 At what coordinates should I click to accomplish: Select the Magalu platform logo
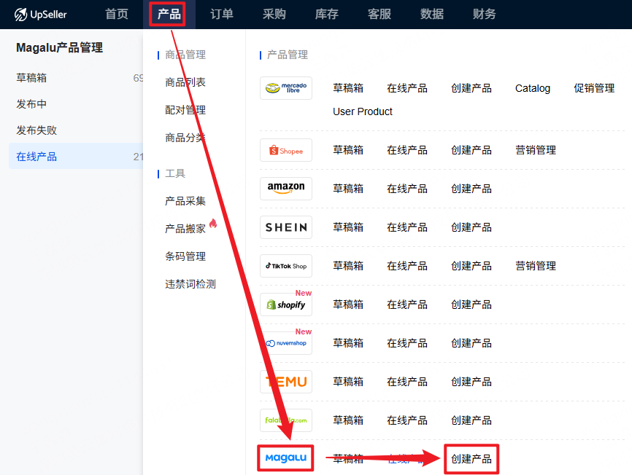(286, 458)
